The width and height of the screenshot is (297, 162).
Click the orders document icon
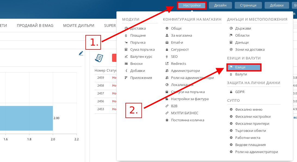(x=99, y=58)
